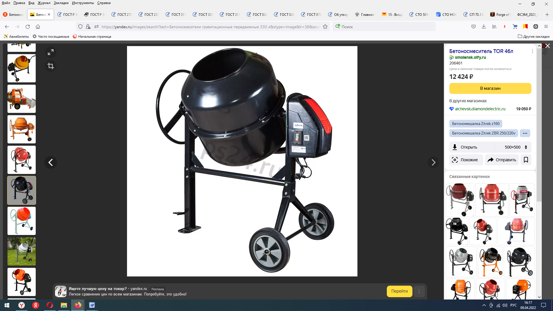Open Другие закладки folder

pyautogui.click(x=534, y=37)
